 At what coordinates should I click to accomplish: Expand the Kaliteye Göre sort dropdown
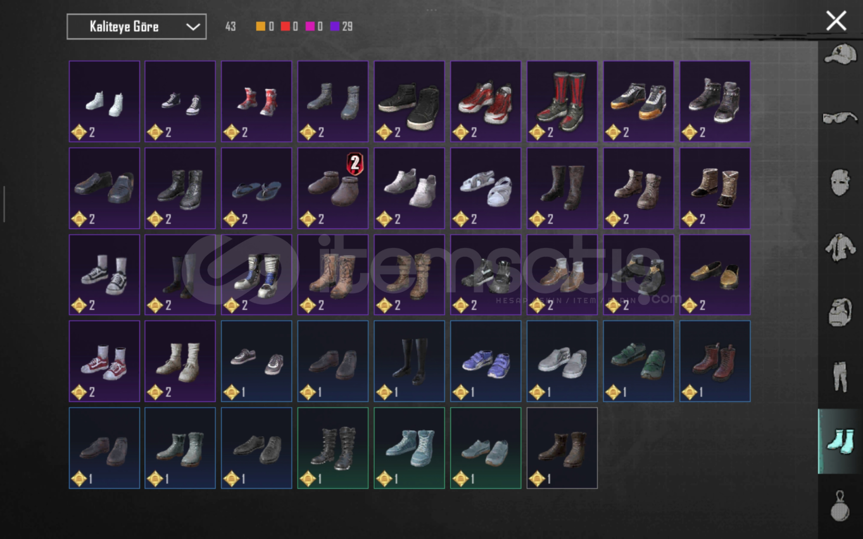[x=136, y=26]
